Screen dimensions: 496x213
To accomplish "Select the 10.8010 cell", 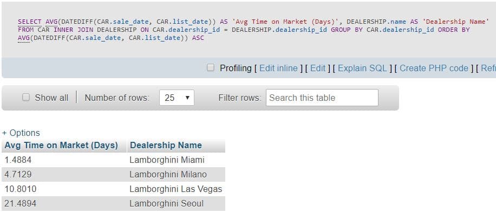I will click(x=64, y=189).
